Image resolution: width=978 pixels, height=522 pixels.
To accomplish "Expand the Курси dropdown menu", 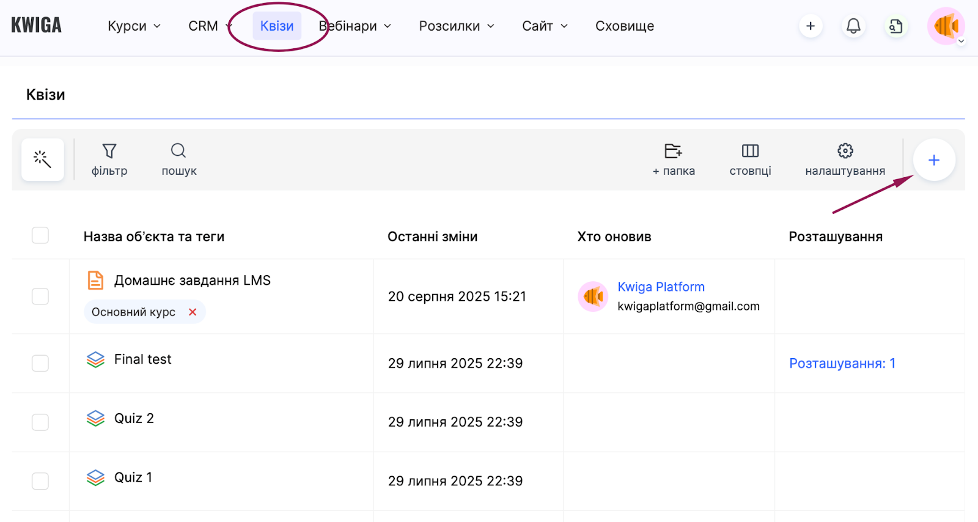I will [134, 26].
